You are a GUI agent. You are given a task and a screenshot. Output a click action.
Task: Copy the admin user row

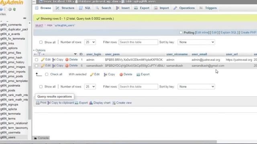(x=58, y=60)
